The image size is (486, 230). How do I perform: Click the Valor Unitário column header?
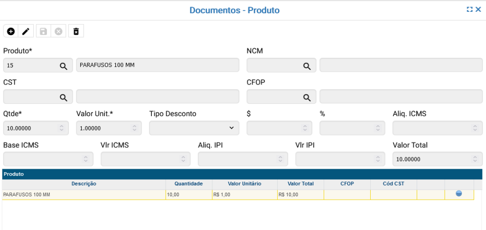[244, 184]
